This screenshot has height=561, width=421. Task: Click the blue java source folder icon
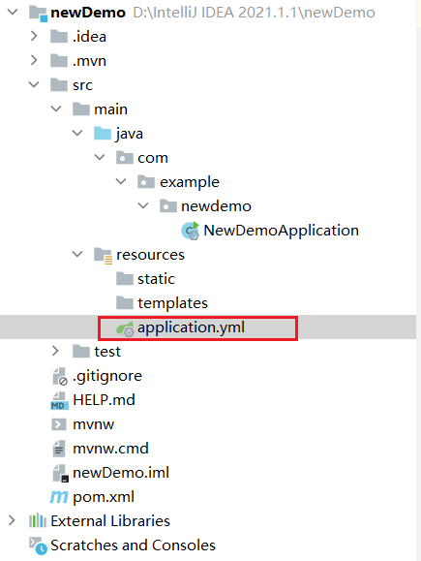[x=103, y=134]
